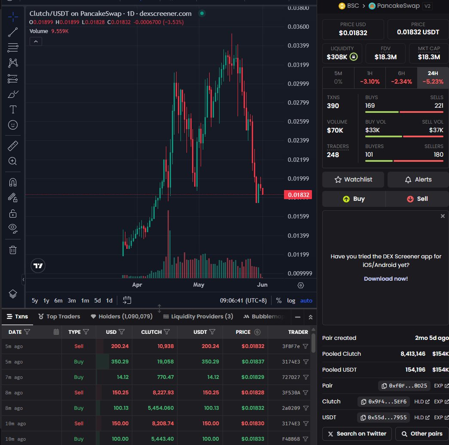The image size is (449, 445).
Task: Set chart range to 1d
Action: pyautogui.click(x=110, y=300)
